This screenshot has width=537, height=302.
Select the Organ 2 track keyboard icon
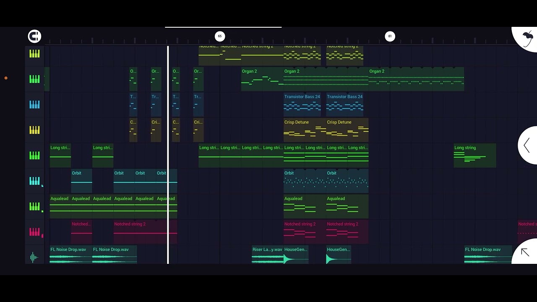pos(34,79)
